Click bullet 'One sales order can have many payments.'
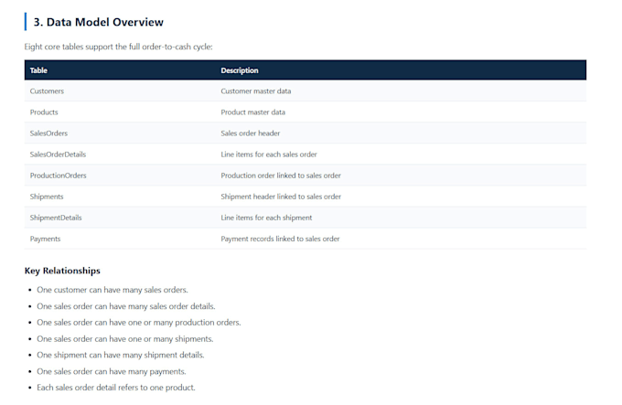The width and height of the screenshot is (622, 405). 111,371
